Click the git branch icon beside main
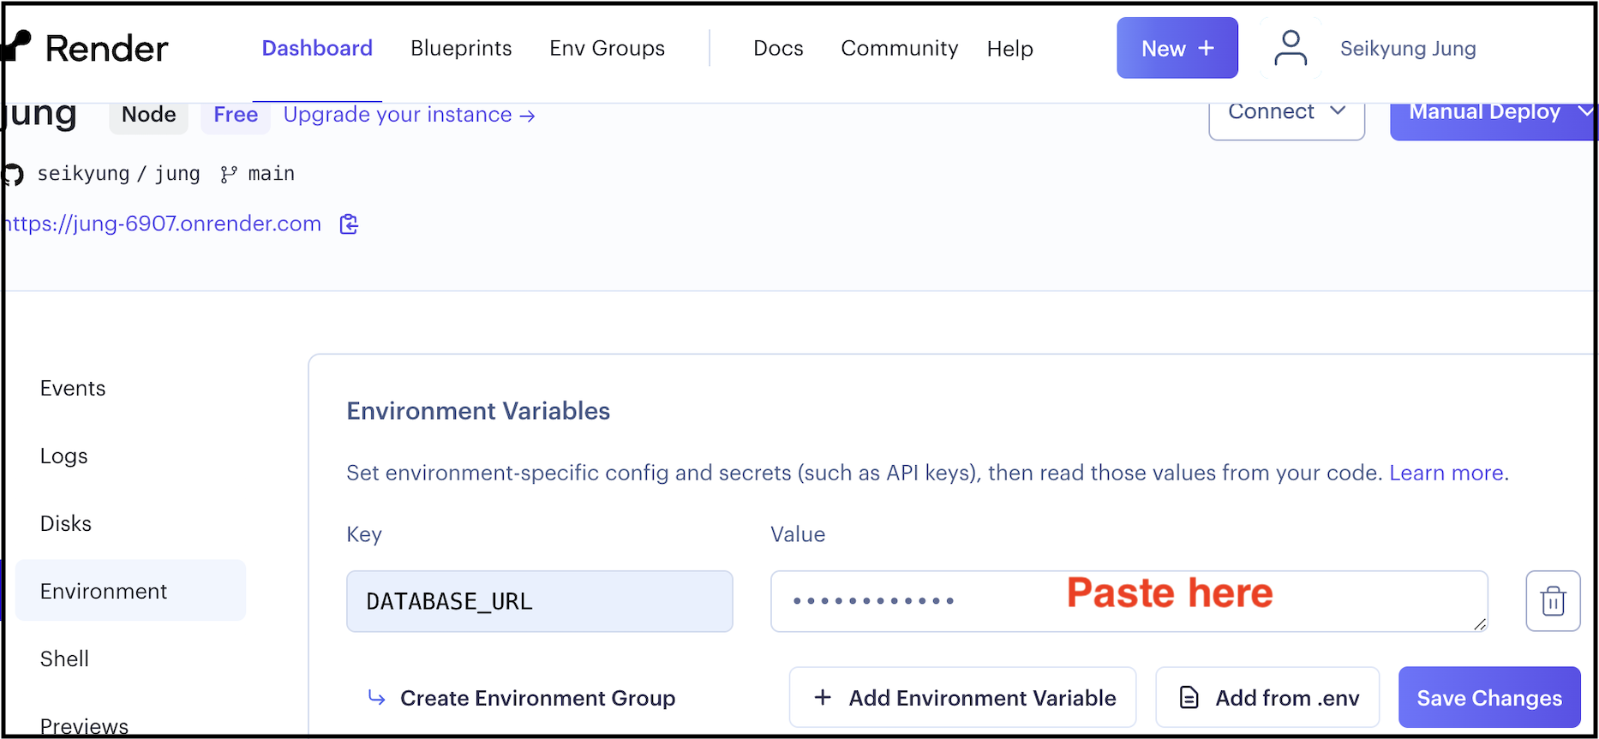This screenshot has width=1599, height=739. 228,175
